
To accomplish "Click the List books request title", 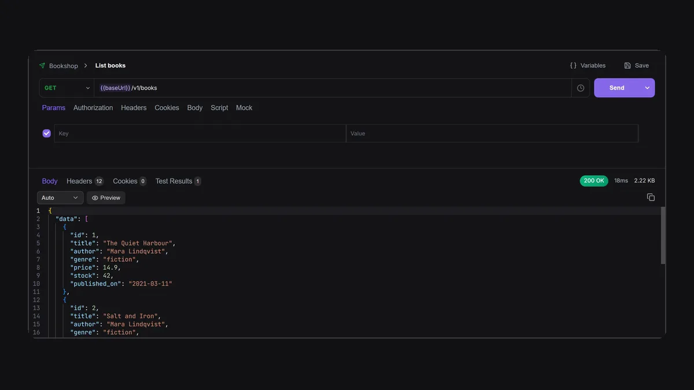I will pyautogui.click(x=110, y=66).
